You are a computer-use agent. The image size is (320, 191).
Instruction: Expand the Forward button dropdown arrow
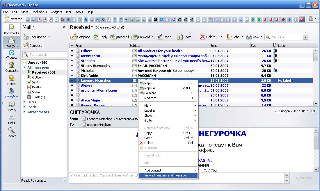click(152, 37)
